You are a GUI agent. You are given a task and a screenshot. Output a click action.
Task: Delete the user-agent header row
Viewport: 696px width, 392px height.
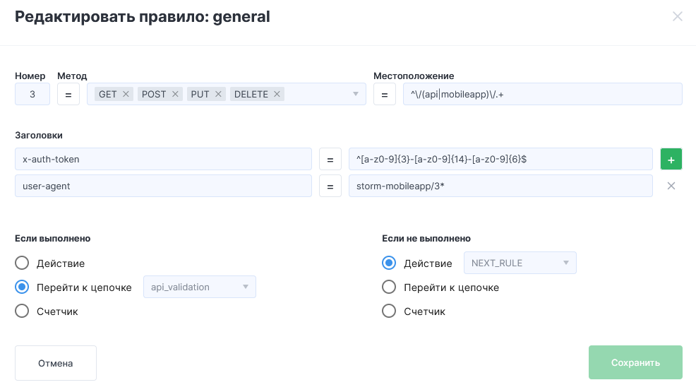[x=671, y=186]
